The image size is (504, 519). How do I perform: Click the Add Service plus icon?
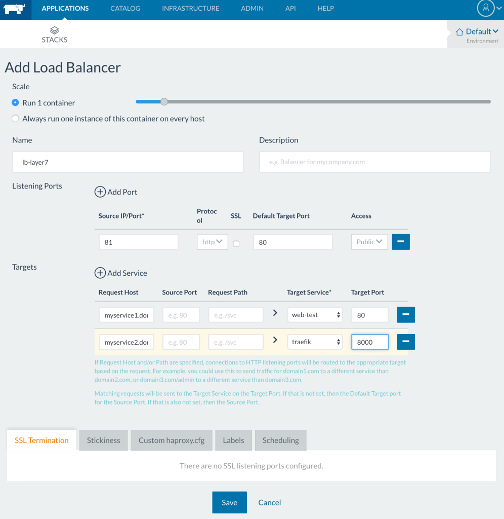[x=101, y=273]
